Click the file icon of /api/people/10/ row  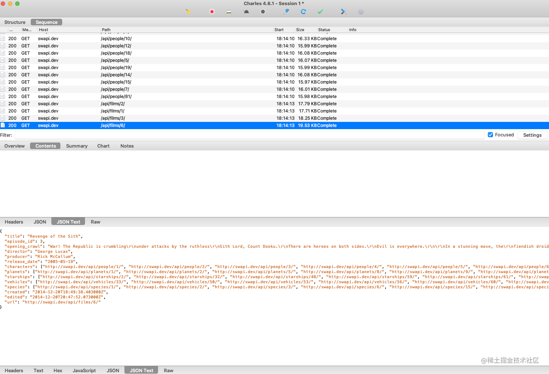pos(3,38)
